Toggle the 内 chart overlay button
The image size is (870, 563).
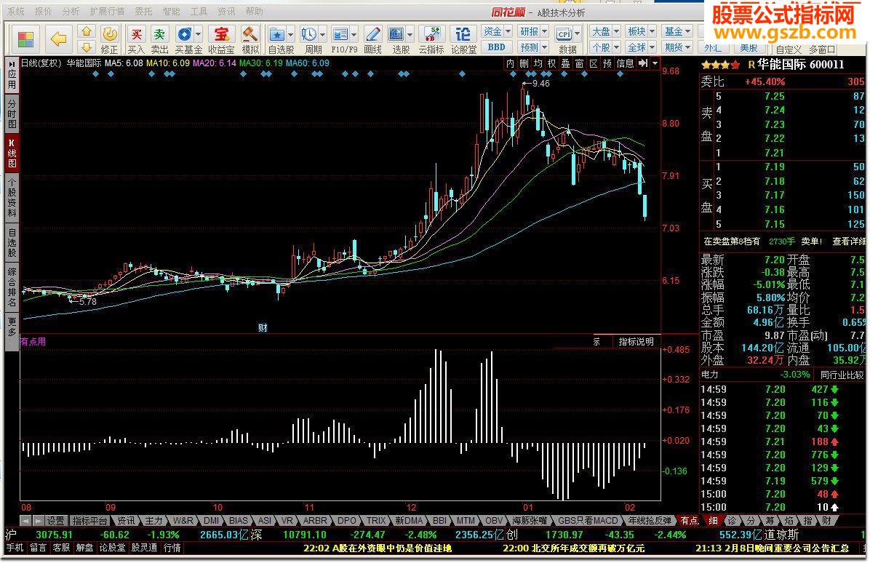[x=510, y=64]
